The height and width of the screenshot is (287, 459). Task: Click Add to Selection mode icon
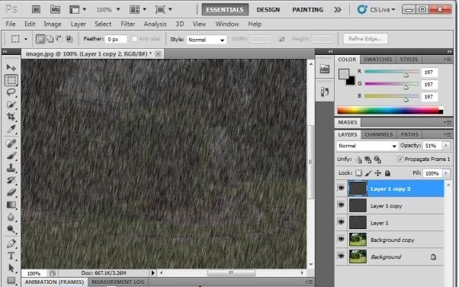[50, 39]
